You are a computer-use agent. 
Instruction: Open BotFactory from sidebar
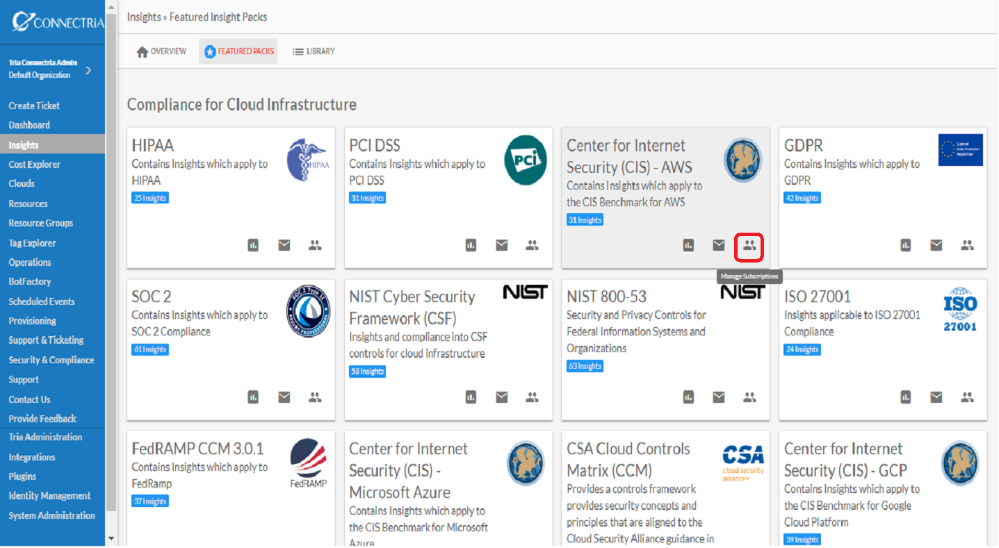click(30, 281)
